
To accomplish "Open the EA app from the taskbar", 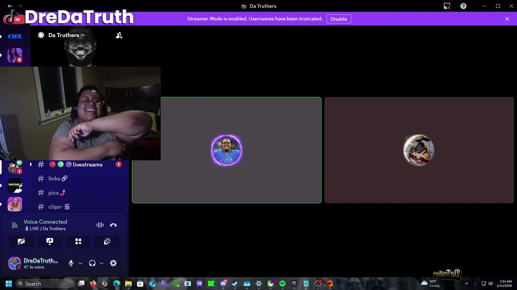I will (330, 284).
